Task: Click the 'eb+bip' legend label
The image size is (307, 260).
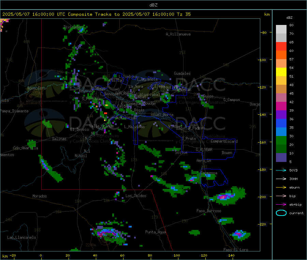Action: [x=295, y=205]
